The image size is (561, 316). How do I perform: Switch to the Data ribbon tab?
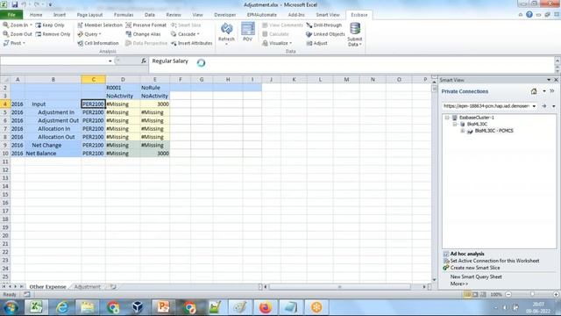pos(150,15)
